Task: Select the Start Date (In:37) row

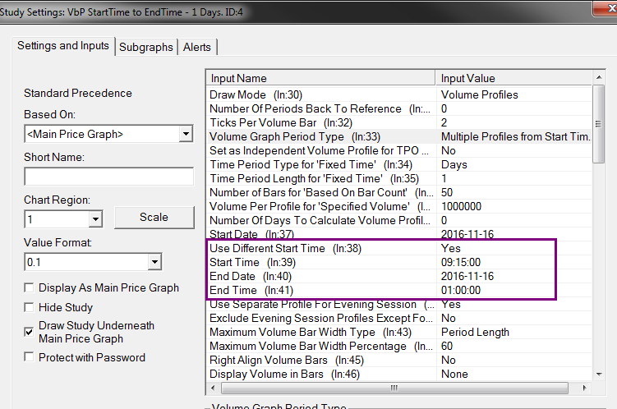Action: pos(399,234)
